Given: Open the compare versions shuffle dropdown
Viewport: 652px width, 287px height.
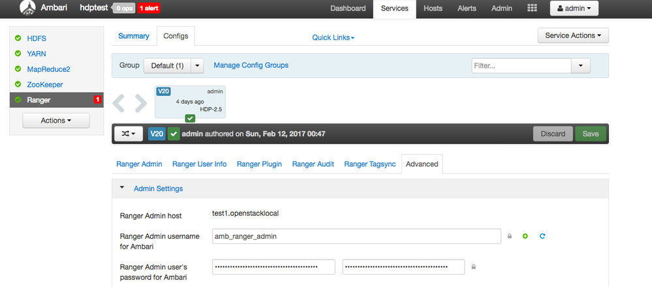Looking at the screenshot, I should [x=129, y=134].
